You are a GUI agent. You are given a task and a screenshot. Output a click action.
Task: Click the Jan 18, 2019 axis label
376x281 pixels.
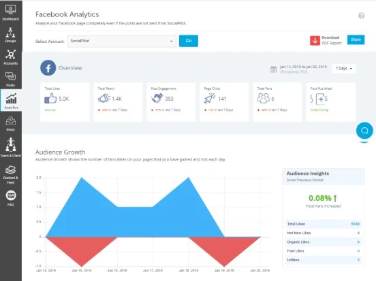(x=189, y=271)
